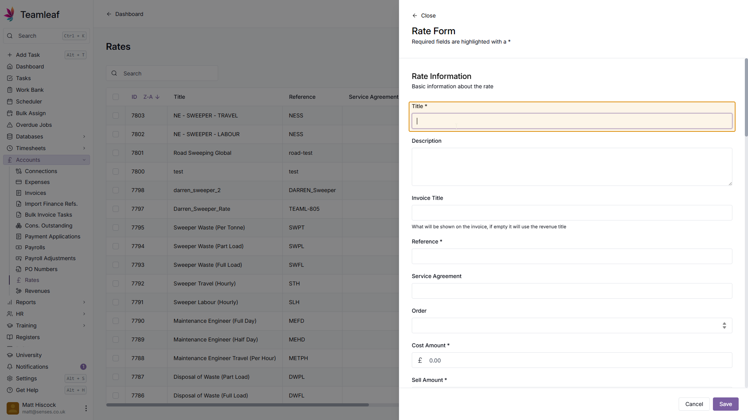Open user menu three-dot icon beside Matt Hiscock
Image resolution: width=748 pixels, height=420 pixels.
[x=86, y=408]
